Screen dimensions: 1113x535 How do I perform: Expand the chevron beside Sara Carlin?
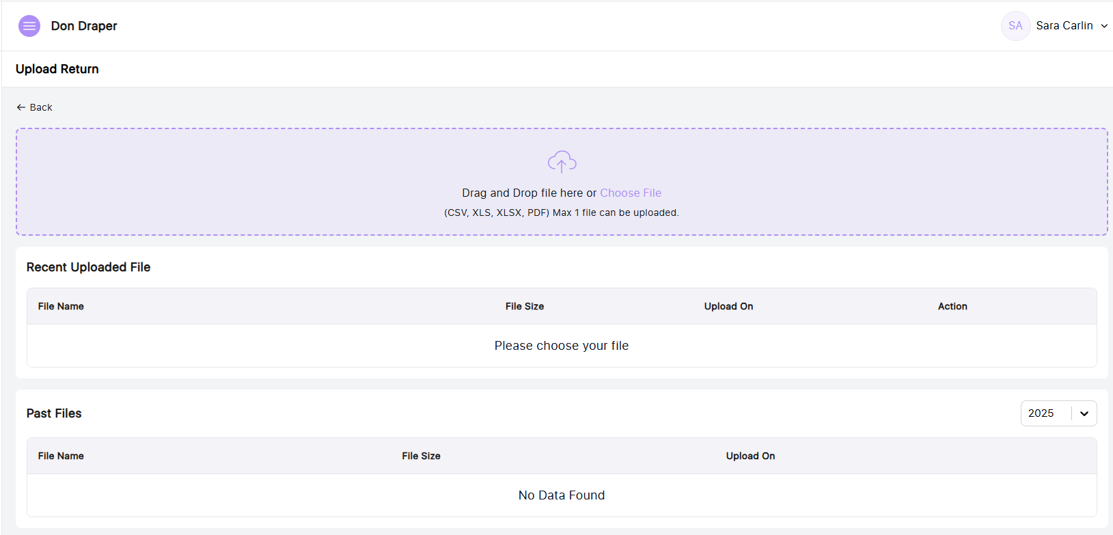point(1104,26)
